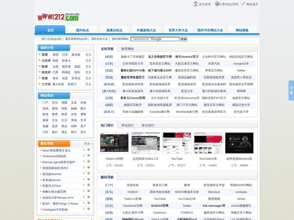The width and height of the screenshot is (294, 220).
Task: Click the 热门点击top100 link
Action: tap(51, 39)
